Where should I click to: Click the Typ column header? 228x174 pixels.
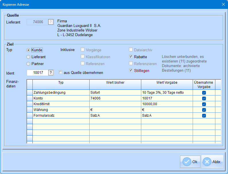click(61, 85)
